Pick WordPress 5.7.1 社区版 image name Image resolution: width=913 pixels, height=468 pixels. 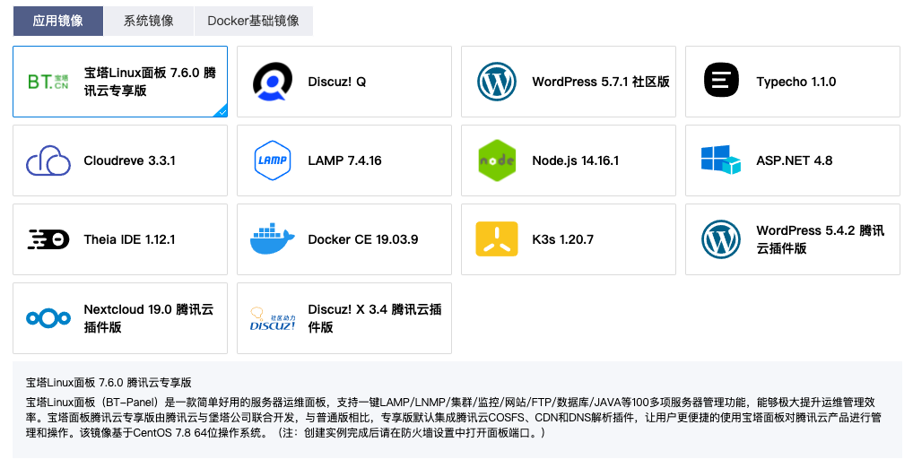(x=600, y=82)
